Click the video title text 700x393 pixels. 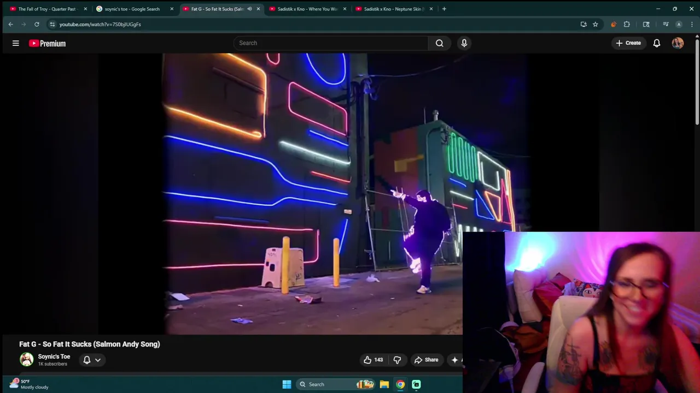point(90,344)
